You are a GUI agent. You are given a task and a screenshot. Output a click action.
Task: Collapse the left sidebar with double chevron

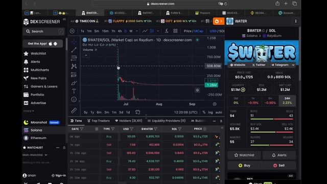coord(64,19)
